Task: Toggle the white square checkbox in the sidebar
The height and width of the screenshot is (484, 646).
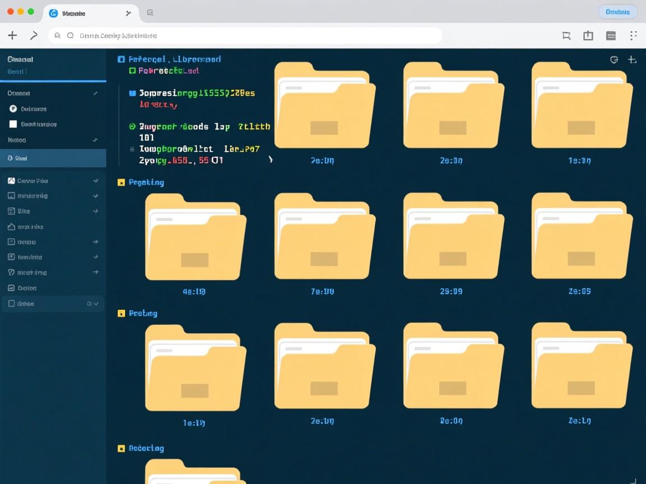Action: point(13,124)
